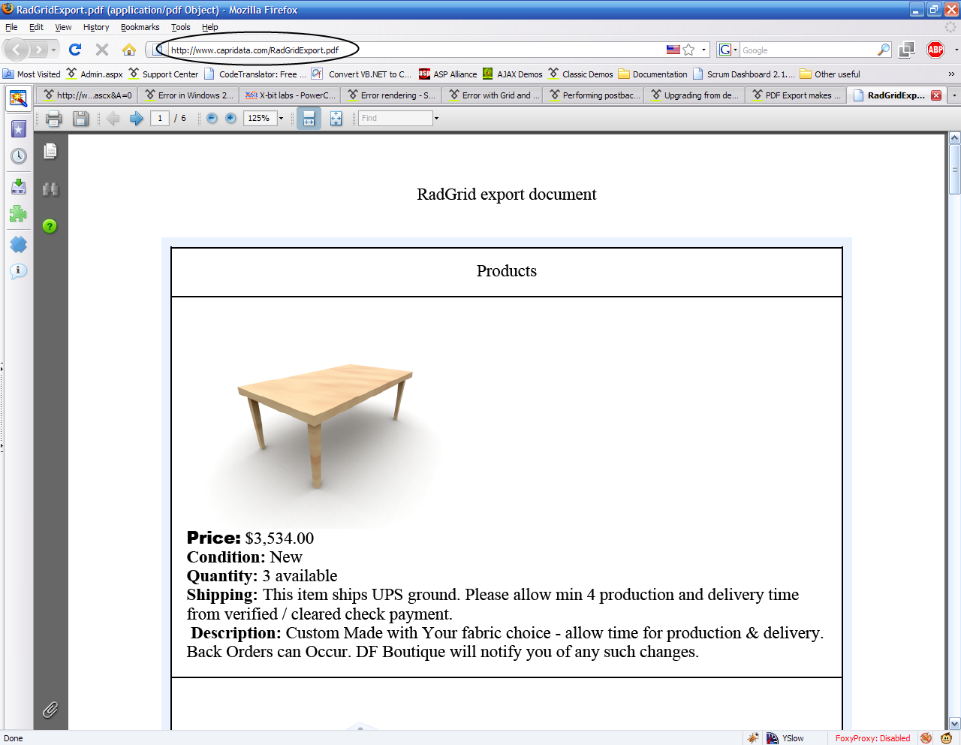Zoom out of the PDF
The height and width of the screenshot is (745, 961).
[212, 118]
